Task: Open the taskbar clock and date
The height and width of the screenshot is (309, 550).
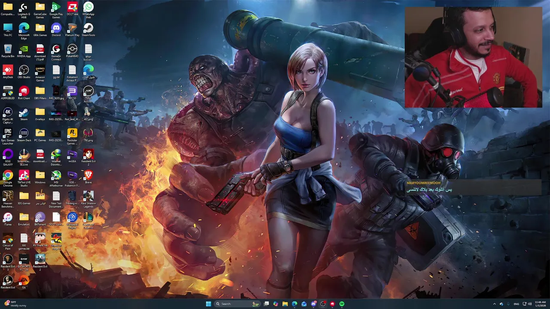Action: (541, 304)
